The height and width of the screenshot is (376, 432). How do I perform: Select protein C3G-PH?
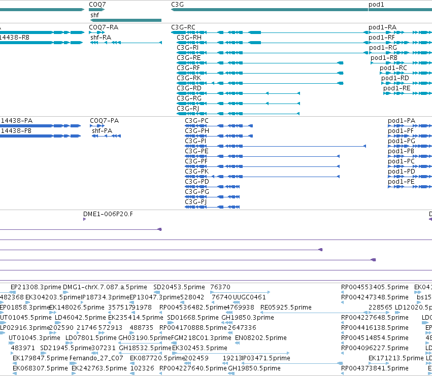(x=219, y=136)
